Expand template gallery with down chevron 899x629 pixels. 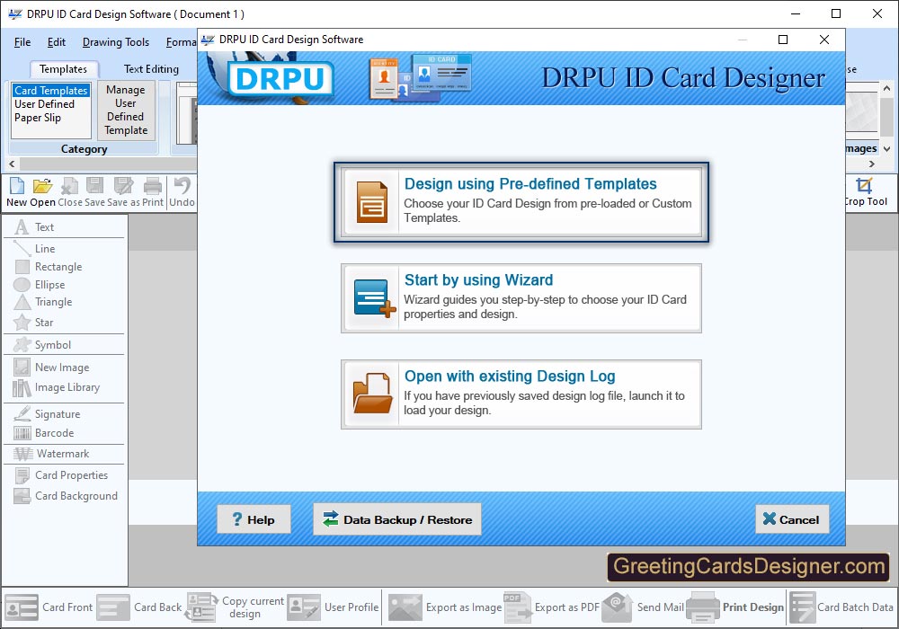[886, 148]
